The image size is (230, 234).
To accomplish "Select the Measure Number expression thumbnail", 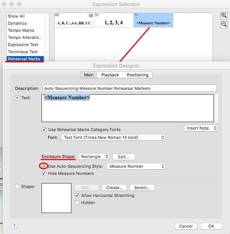I will pyautogui.click(x=153, y=20).
